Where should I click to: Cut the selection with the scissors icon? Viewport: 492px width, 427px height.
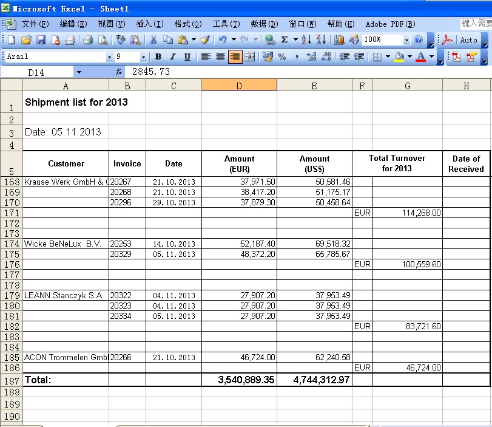pos(153,40)
